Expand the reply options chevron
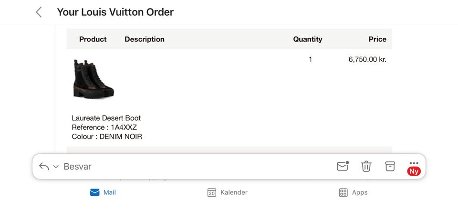 click(x=56, y=167)
